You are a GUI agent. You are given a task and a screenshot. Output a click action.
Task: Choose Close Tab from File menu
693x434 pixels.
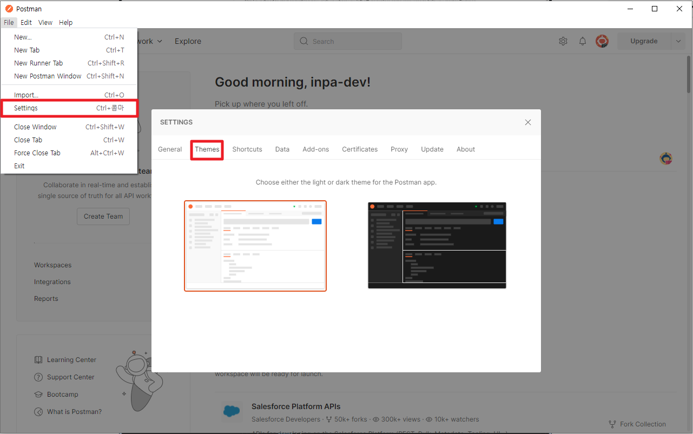pos(69,140)
